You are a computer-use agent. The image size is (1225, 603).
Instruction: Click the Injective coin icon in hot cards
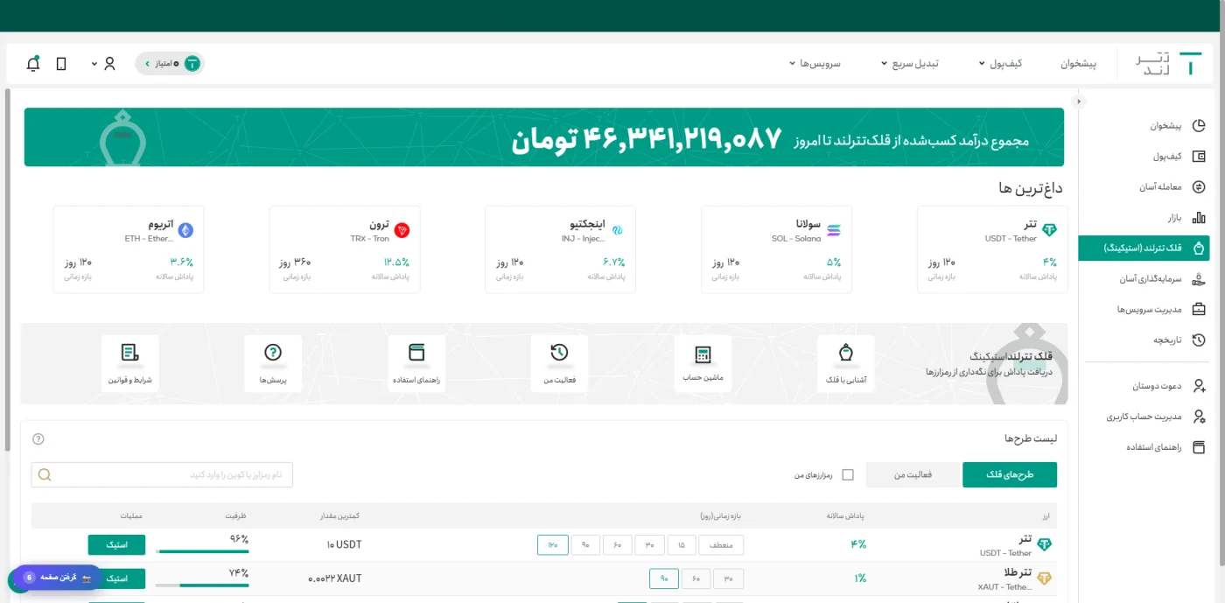click(x=617, y=231)
